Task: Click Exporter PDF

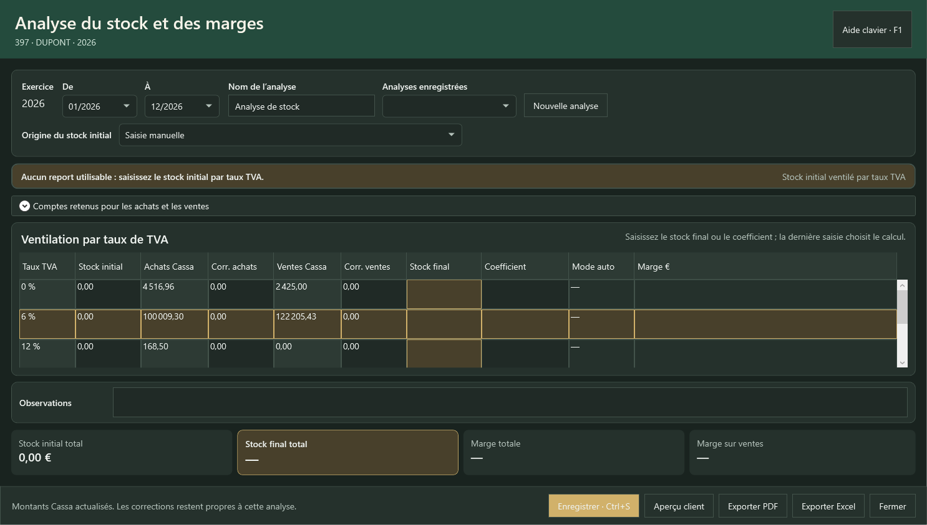Action: point(753,506)
